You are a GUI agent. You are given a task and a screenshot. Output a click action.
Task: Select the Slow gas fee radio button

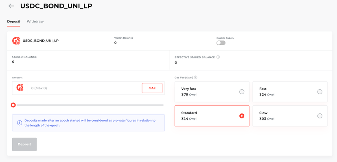pyautogui.click(x=320, y=116)
